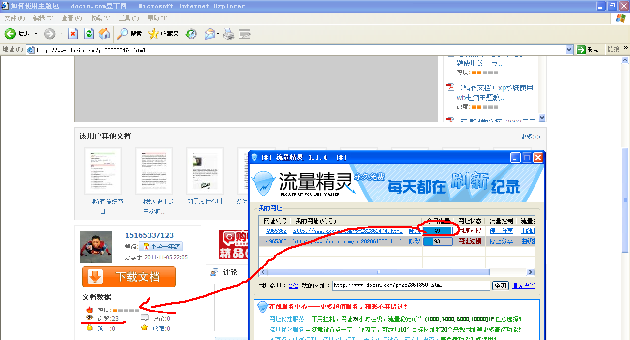Go to the home page icon
Screen dimensions: 630x340
click(104, 34)
